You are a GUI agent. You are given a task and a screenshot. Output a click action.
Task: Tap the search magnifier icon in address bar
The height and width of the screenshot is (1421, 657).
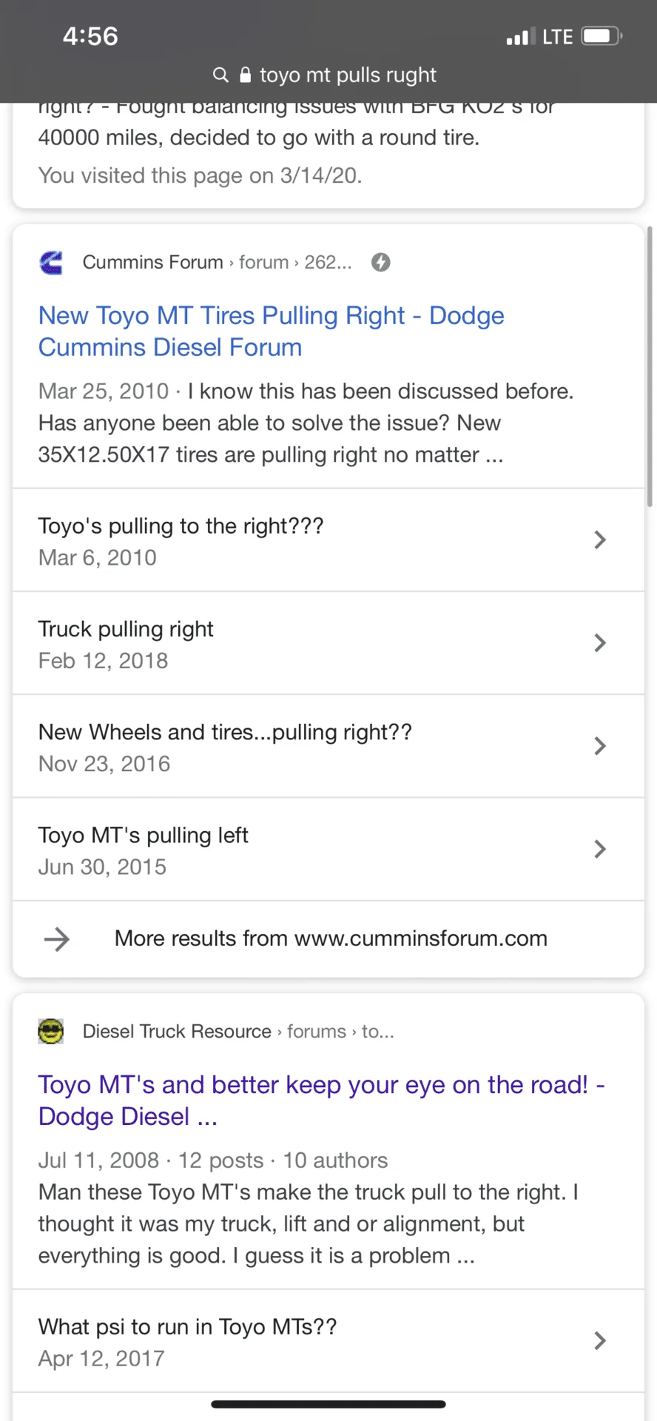point(220,75)
